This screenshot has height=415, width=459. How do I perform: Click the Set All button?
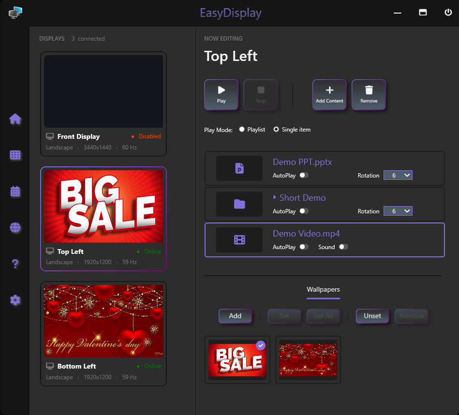pos(323,316)
